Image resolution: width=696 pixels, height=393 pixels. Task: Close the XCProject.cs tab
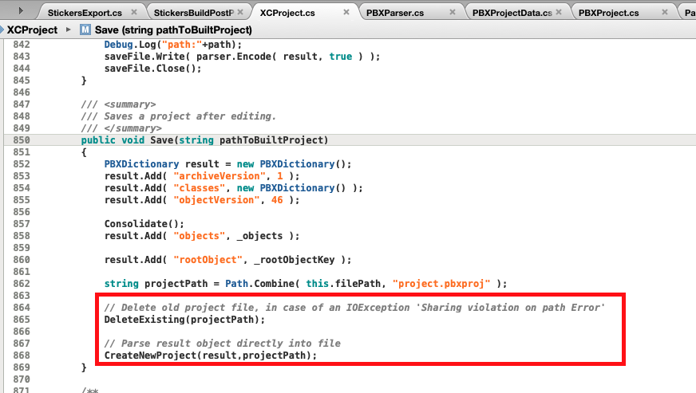346,12
